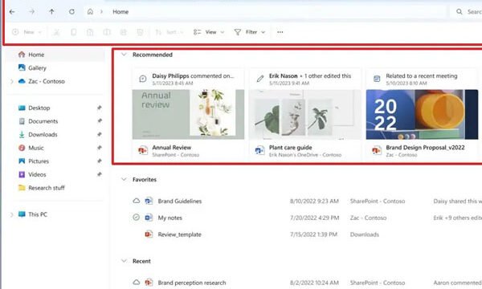482x289 pixels.
Task: Collapse the Favorites section
Action: 124,179
